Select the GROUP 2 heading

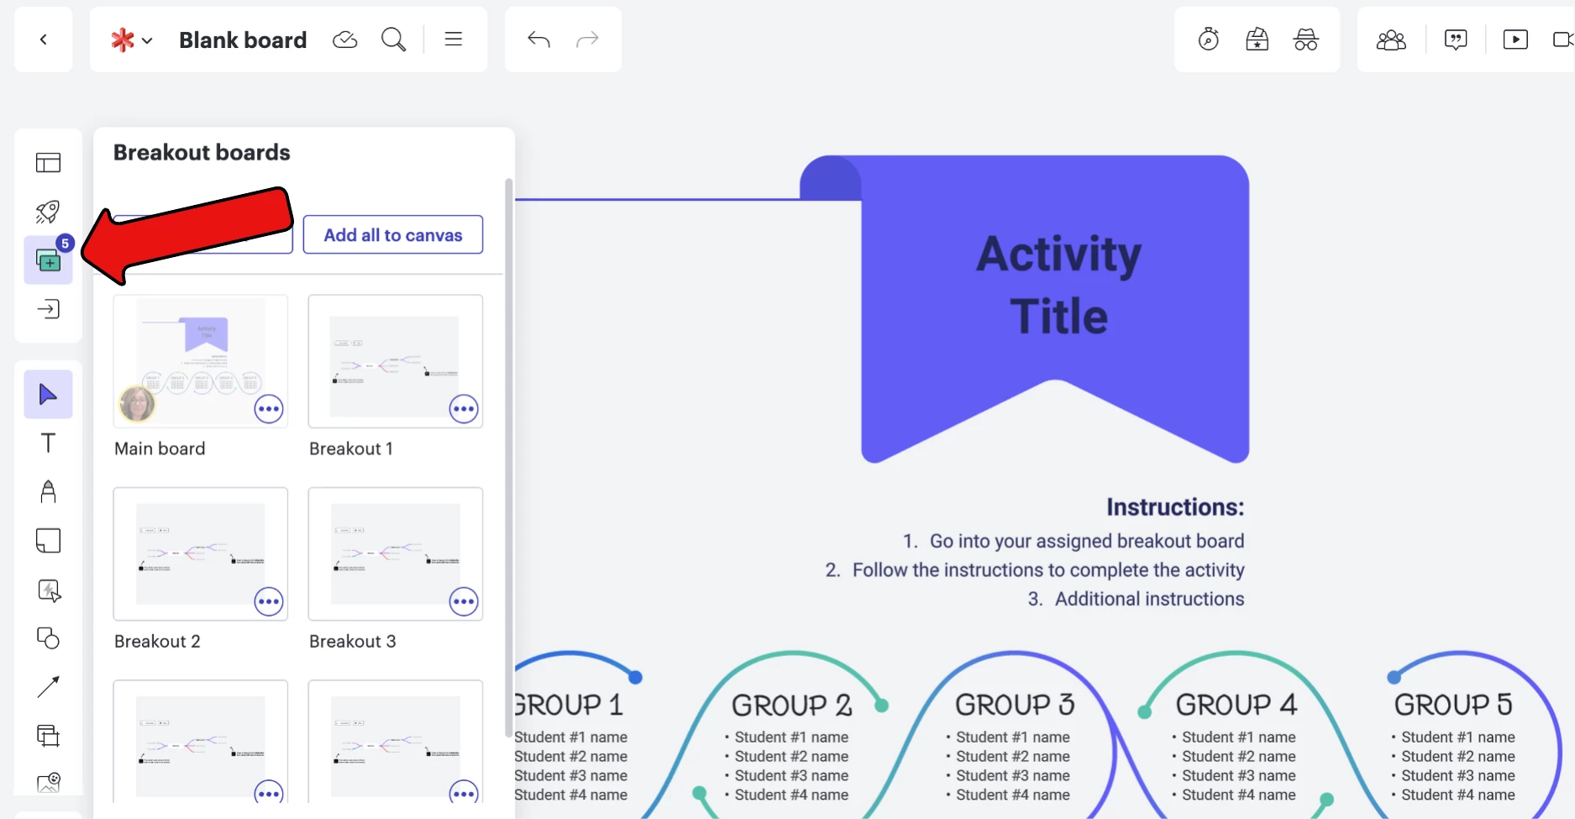tap(791, 705)
